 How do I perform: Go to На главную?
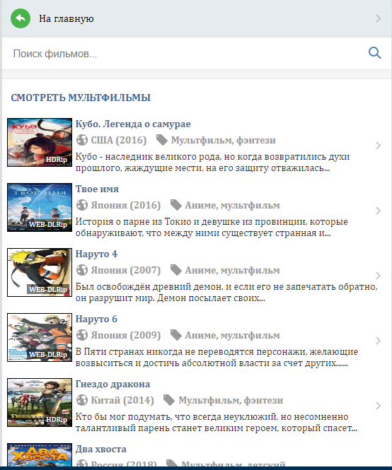click(x=67, y=18)
